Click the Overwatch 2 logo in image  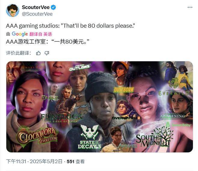(x=126, y=118)
